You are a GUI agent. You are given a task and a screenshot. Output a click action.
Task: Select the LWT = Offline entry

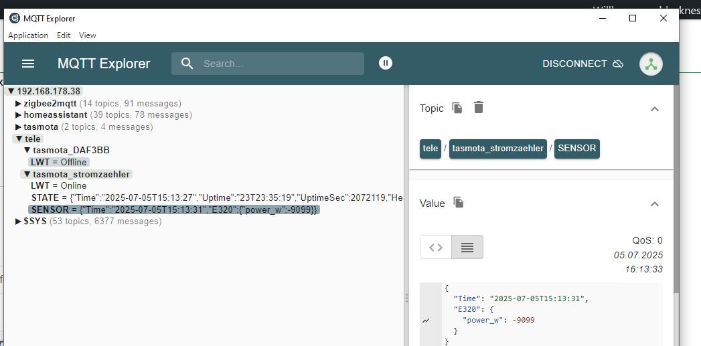pos(58,162)
